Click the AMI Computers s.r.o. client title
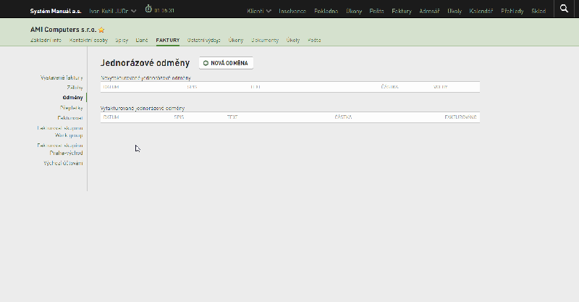The height and width of the screenshot is (302, 579). [x=64, y=30]
